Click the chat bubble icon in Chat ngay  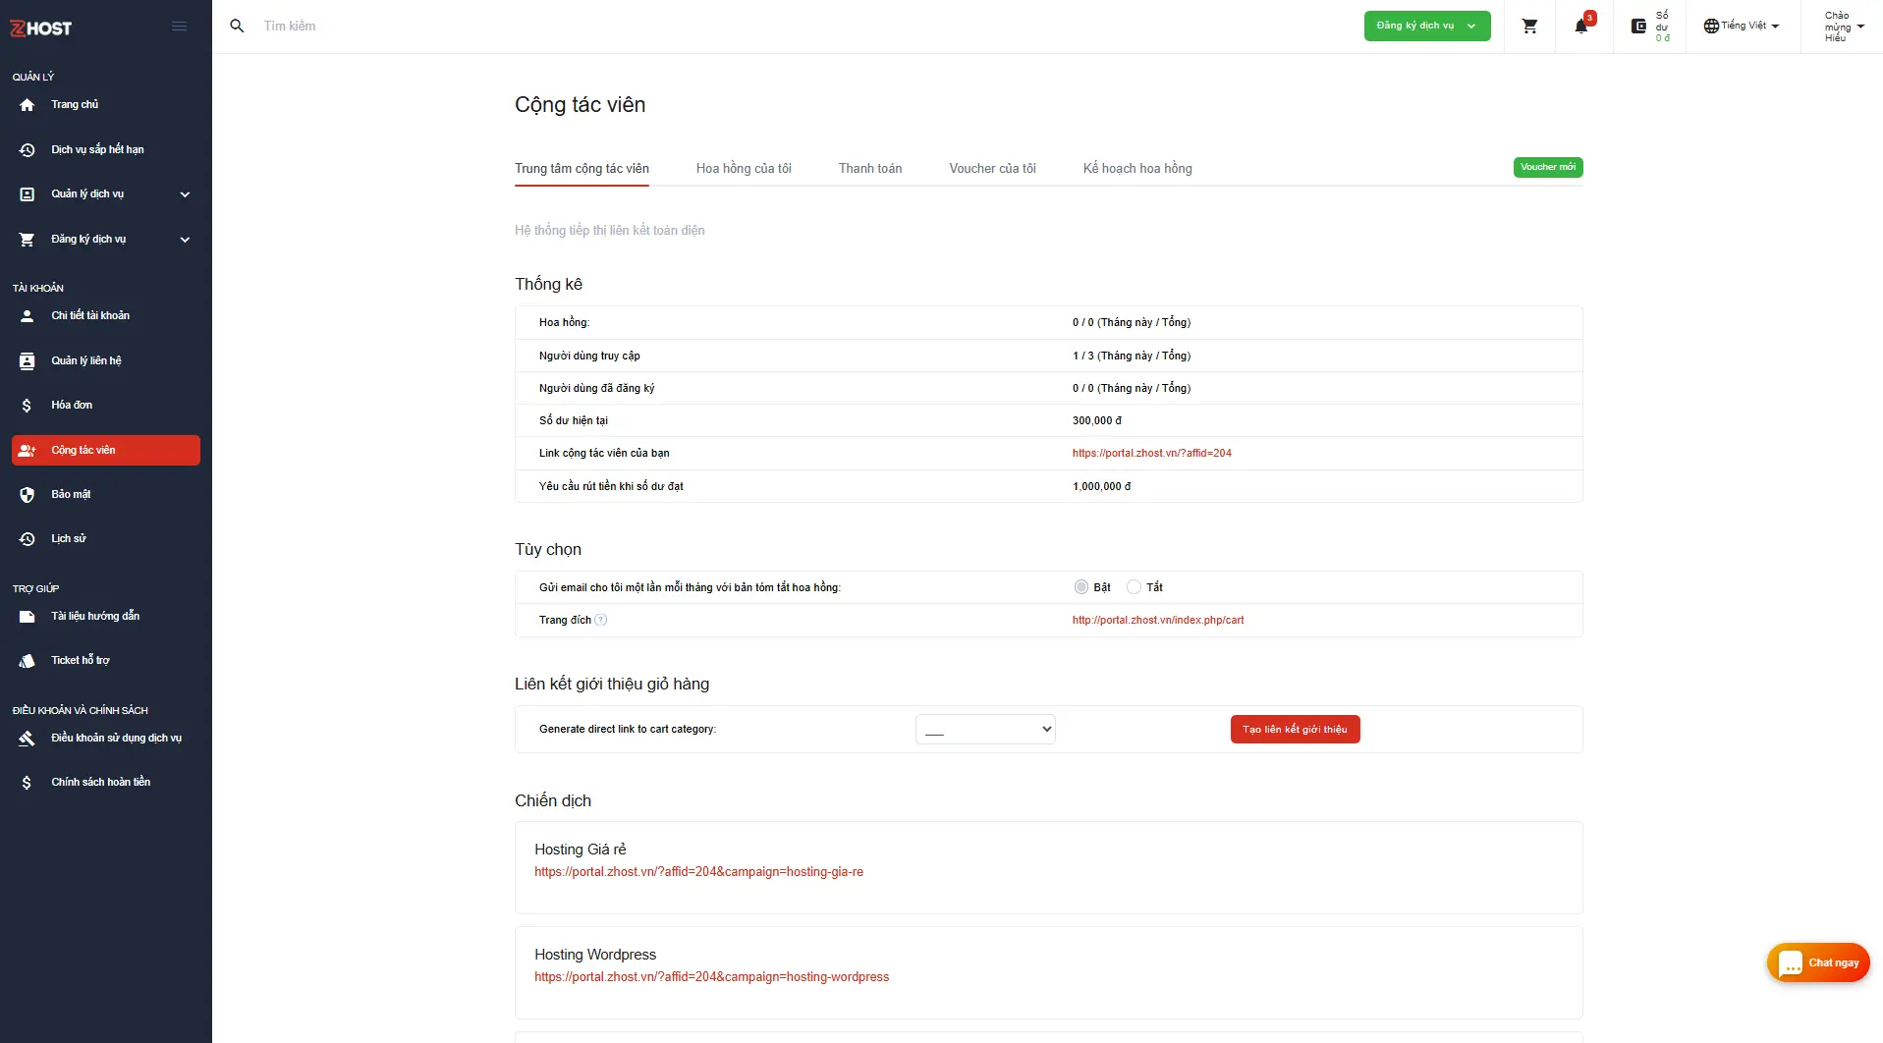click(x=1791, y=963)
